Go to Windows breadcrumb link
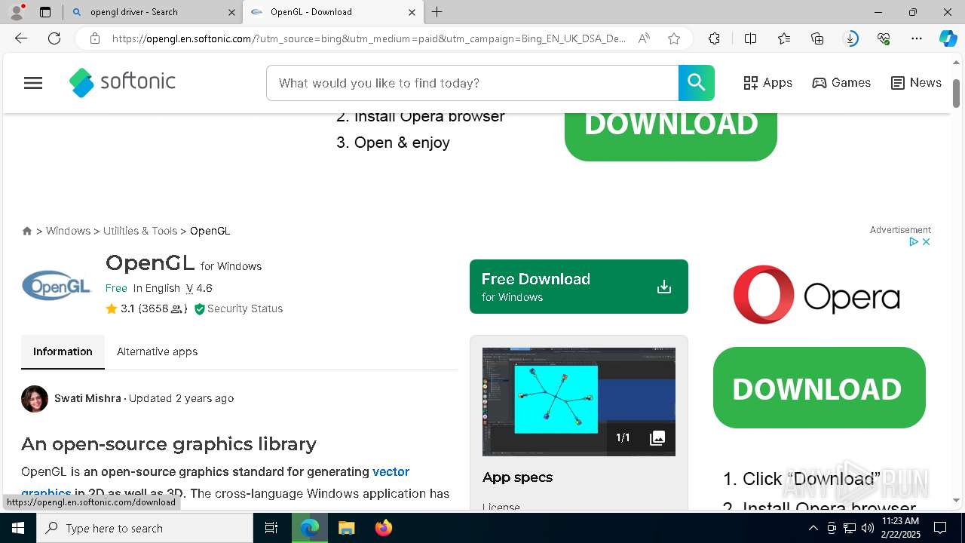This screenshot has height=543, width=965. (x=68, y=231)
